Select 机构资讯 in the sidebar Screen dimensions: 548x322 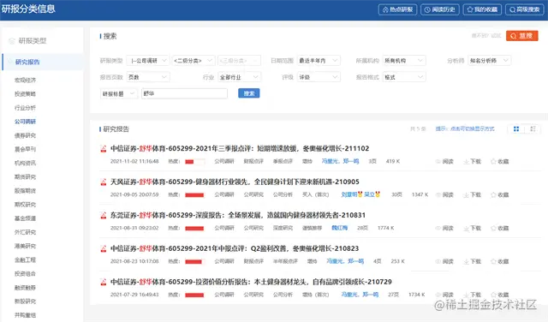(25, 163)
